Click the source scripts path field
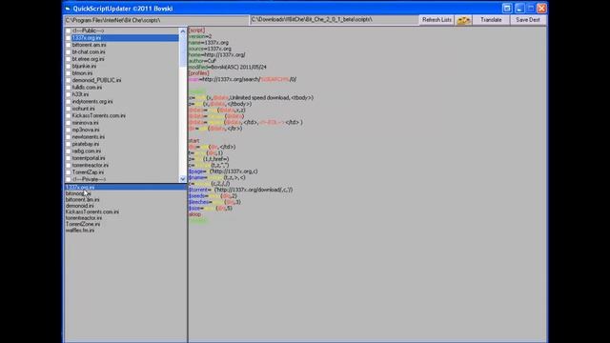Screen dimensions: 610x343 pos(156,20)
